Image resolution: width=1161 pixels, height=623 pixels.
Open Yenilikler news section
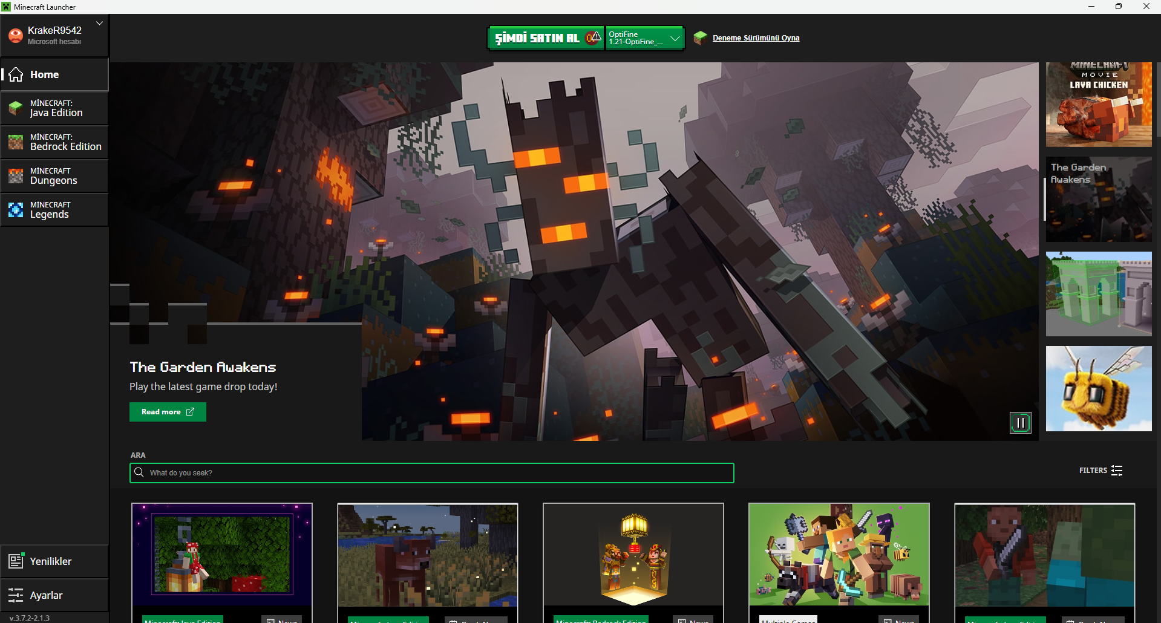pos(54,561)
